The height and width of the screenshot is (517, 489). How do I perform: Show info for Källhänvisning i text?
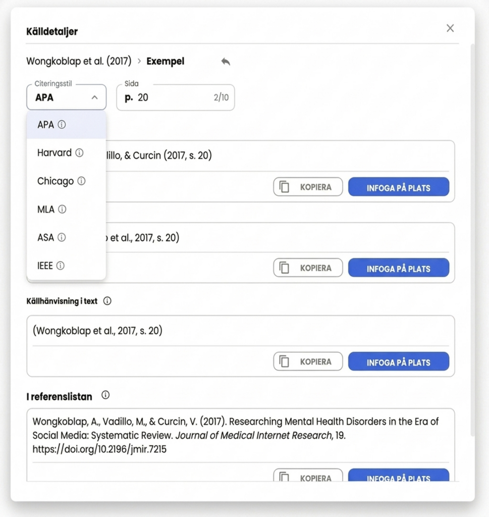(107, 301)
